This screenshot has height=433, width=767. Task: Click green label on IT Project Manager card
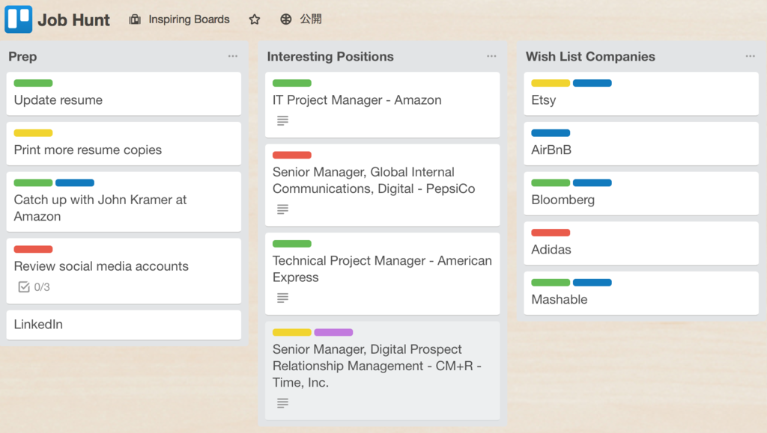coord(292,83)
